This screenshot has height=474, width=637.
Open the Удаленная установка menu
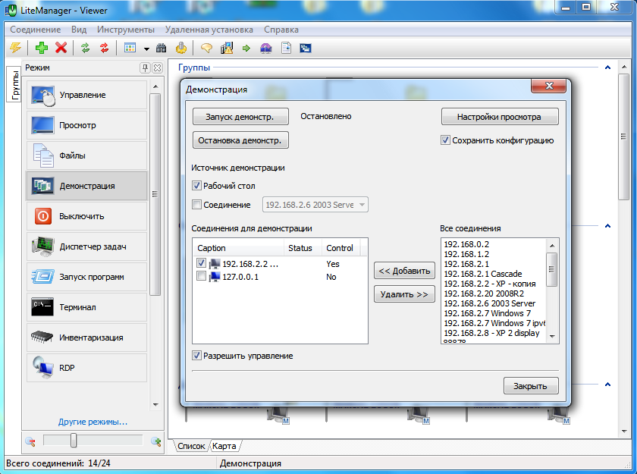[x=209, y=30]
